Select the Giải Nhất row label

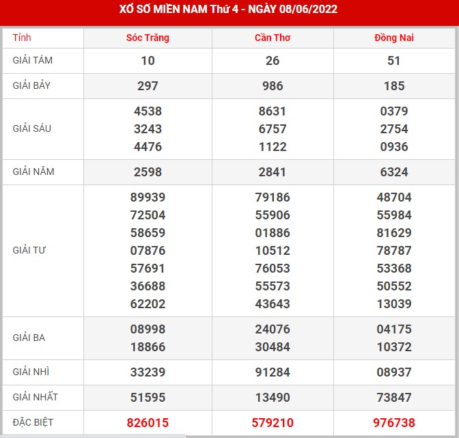click(x=36, y=397)
